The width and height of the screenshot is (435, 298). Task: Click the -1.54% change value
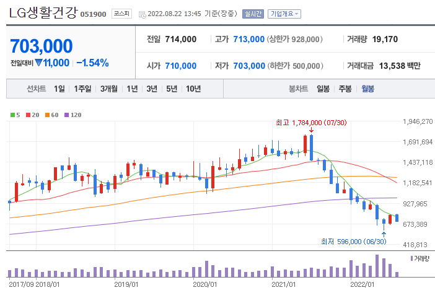coord(92,63)
